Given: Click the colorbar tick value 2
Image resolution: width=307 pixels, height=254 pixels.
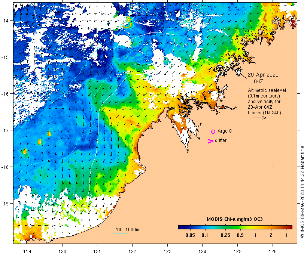Looking at the screenshot, I should 271,235.
